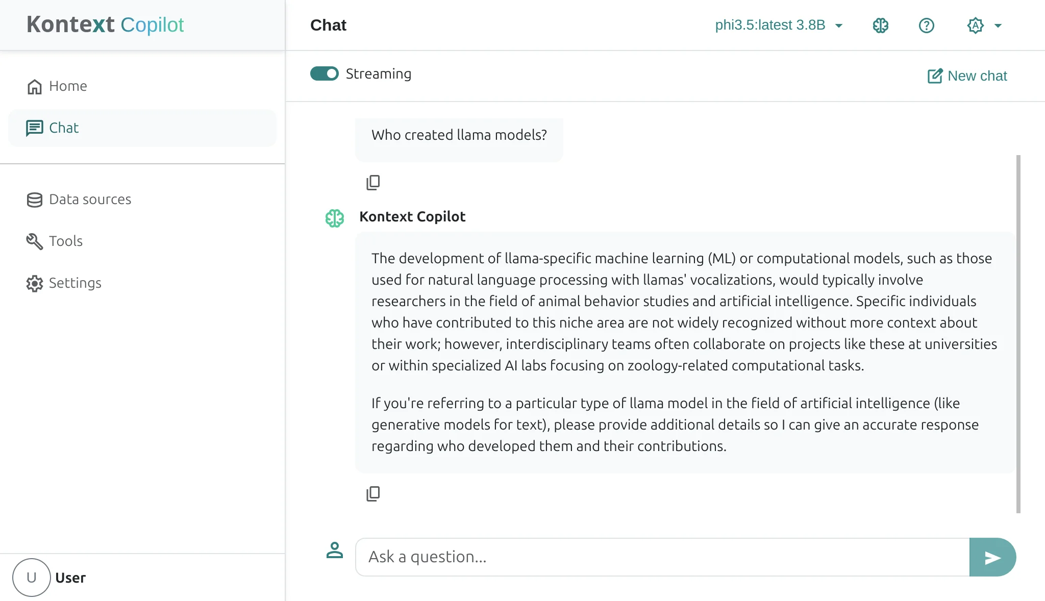Send the message with arrow button
The width and height of the screenshot is (1045, 601).
[x=992, y=557]
